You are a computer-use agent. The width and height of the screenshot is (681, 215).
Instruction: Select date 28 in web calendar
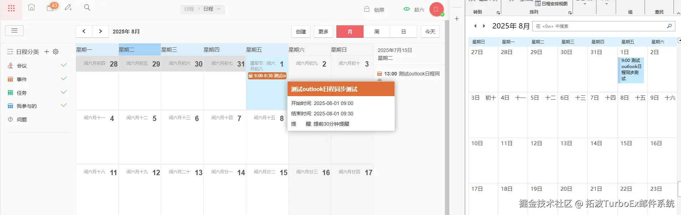(x=113, y=64)
